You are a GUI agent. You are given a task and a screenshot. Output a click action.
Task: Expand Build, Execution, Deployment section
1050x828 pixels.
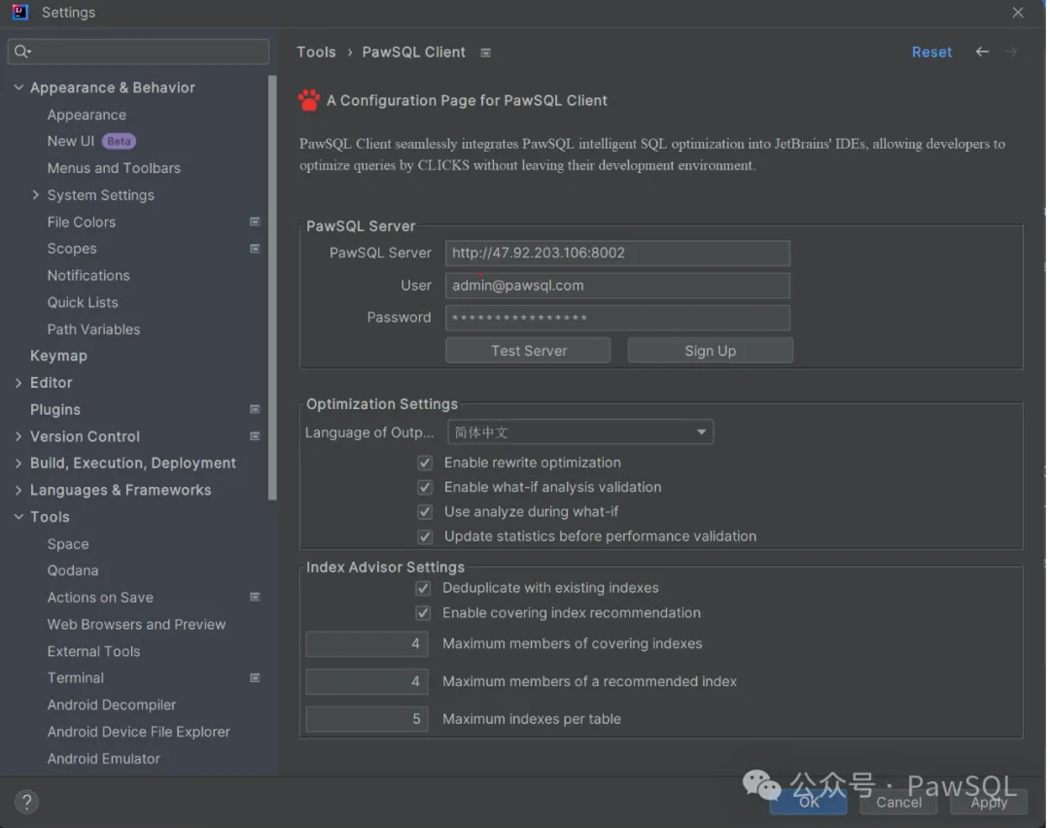pyautogui.click(x=18, y=463)
